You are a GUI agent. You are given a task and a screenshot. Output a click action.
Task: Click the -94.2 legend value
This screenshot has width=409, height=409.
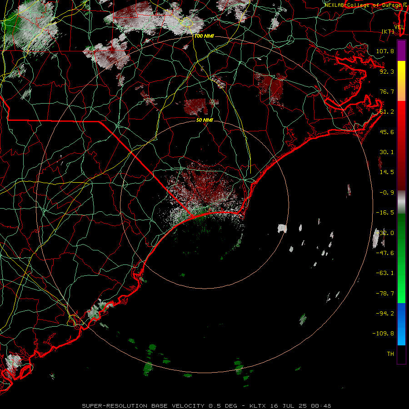coord(385,314)
